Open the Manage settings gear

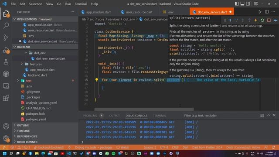tap(6, 138)
